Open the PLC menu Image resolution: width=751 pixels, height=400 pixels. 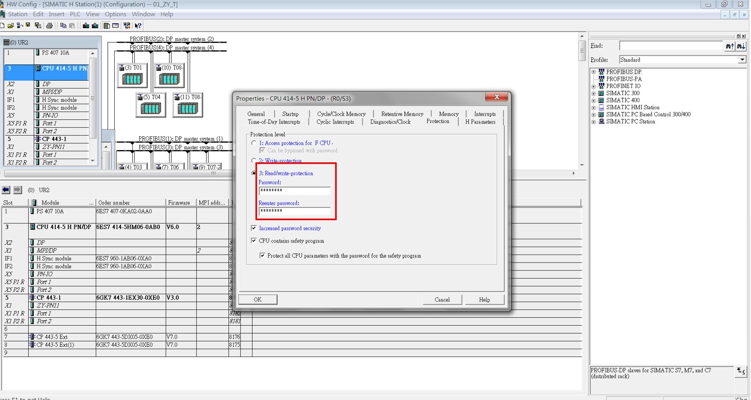point(75,14)
